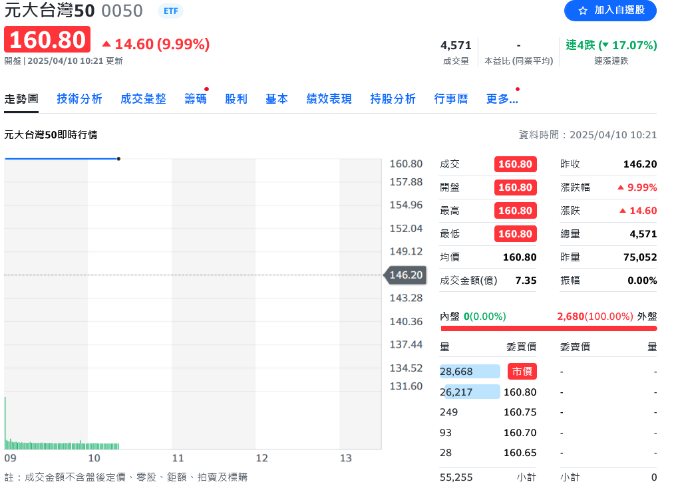Open the 技術分析 tab

coord(80,99)
